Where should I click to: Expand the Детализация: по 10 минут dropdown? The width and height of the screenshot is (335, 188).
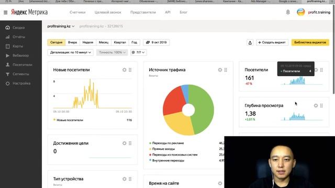pos(70,52)
